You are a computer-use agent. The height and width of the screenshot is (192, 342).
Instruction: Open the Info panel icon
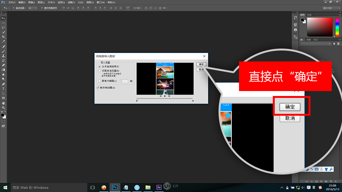pos(295,30)
